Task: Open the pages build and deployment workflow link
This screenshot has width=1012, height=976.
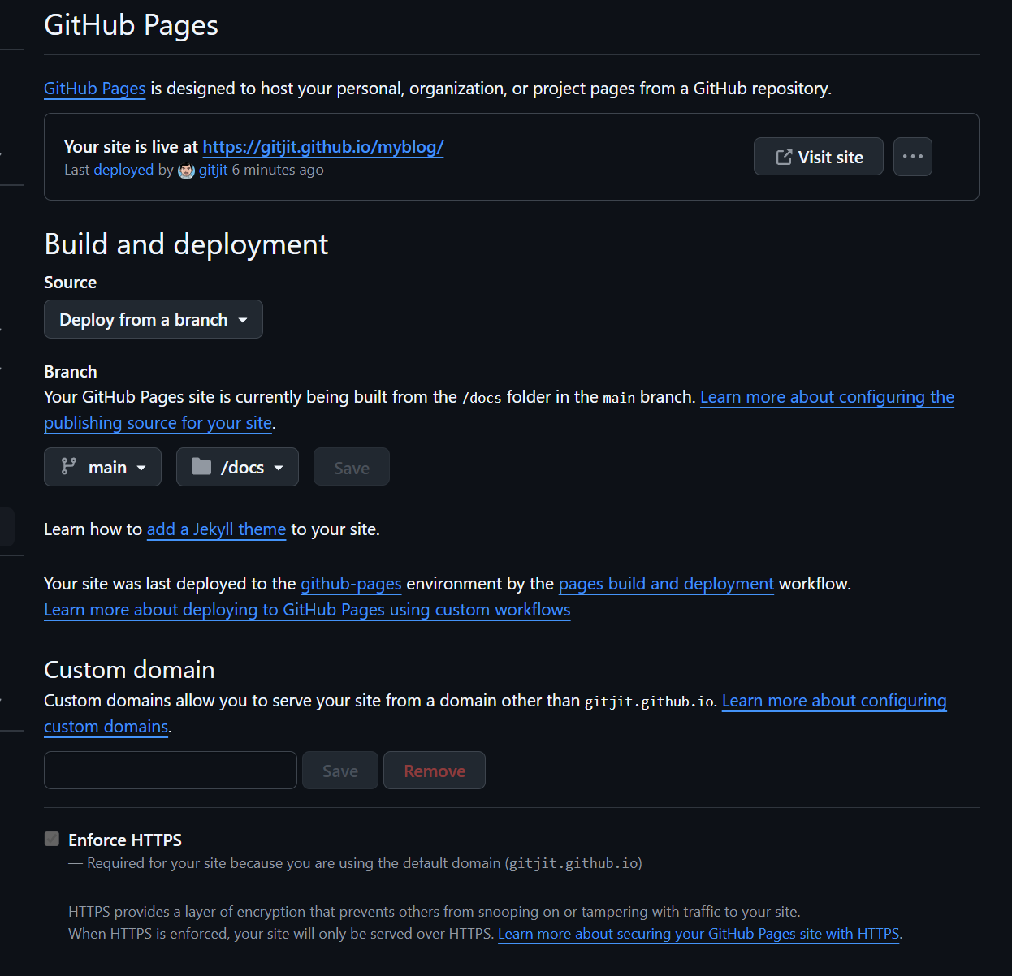Action: 666,584
